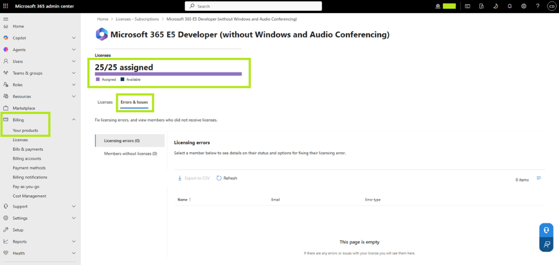Image resolution: width=559 pixels, height=265 pixels.
Task: Sort by the Name column header
Action: click(185, 200)
